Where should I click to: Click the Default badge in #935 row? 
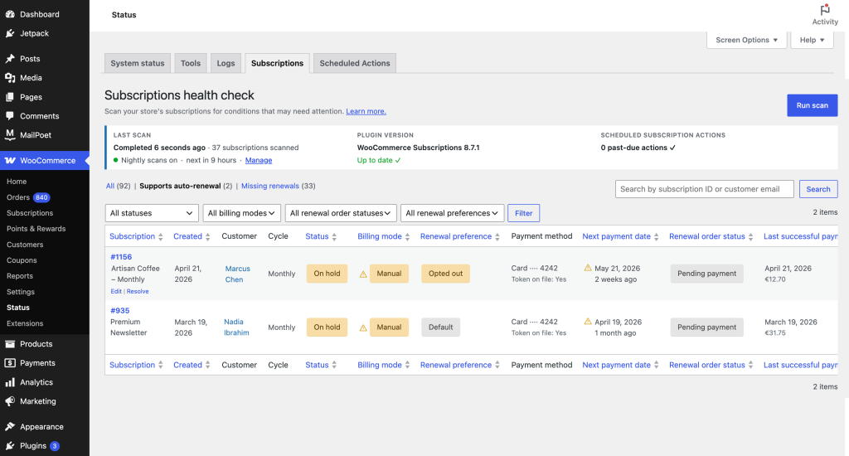(x=441, y=327)
